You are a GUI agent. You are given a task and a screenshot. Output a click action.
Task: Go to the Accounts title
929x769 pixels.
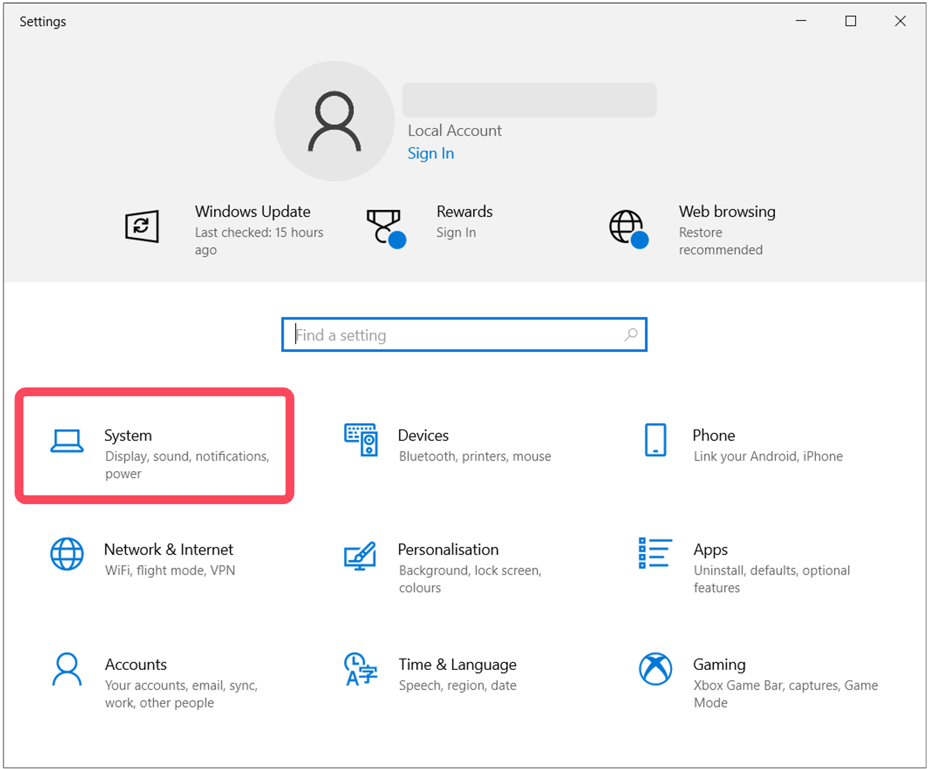136,664
